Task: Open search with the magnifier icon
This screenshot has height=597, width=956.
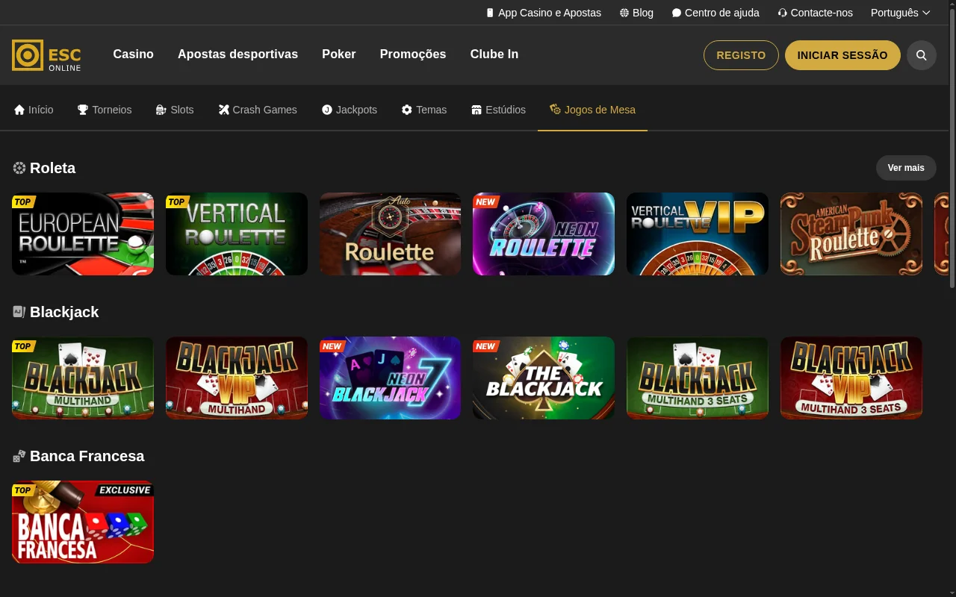Action: point(922,55)
